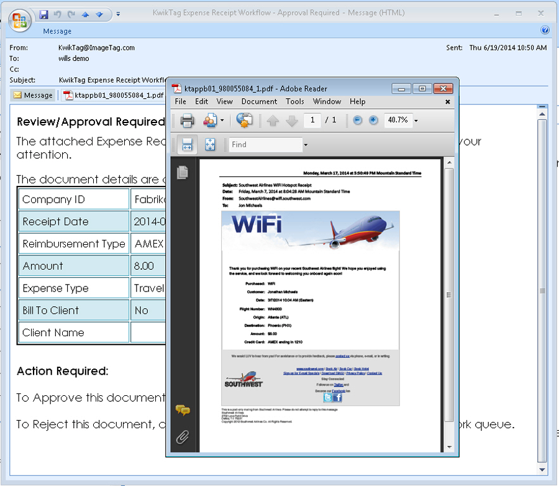Image resolution: width=559 pixels, height=486 pixels.
Task: Open the Attachments paperclip panel in Reader
Action: 183,437
